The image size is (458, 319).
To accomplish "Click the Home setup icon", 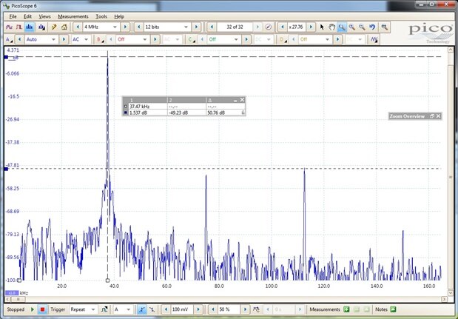I will coord(65,27).
